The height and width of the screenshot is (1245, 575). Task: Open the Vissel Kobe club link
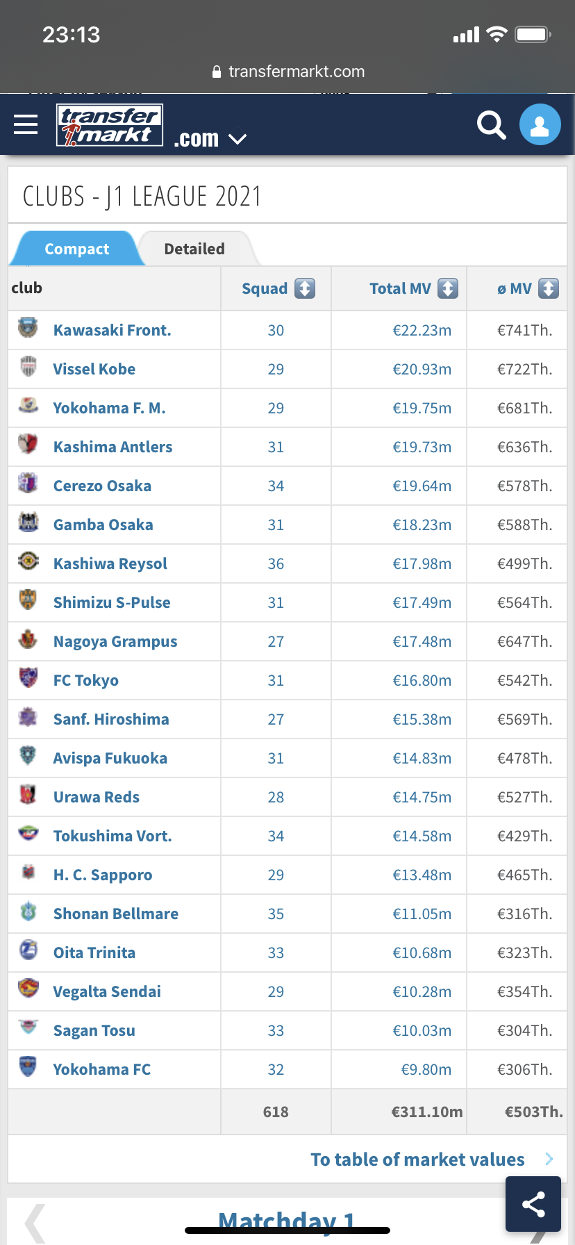(x=94, y=369)
